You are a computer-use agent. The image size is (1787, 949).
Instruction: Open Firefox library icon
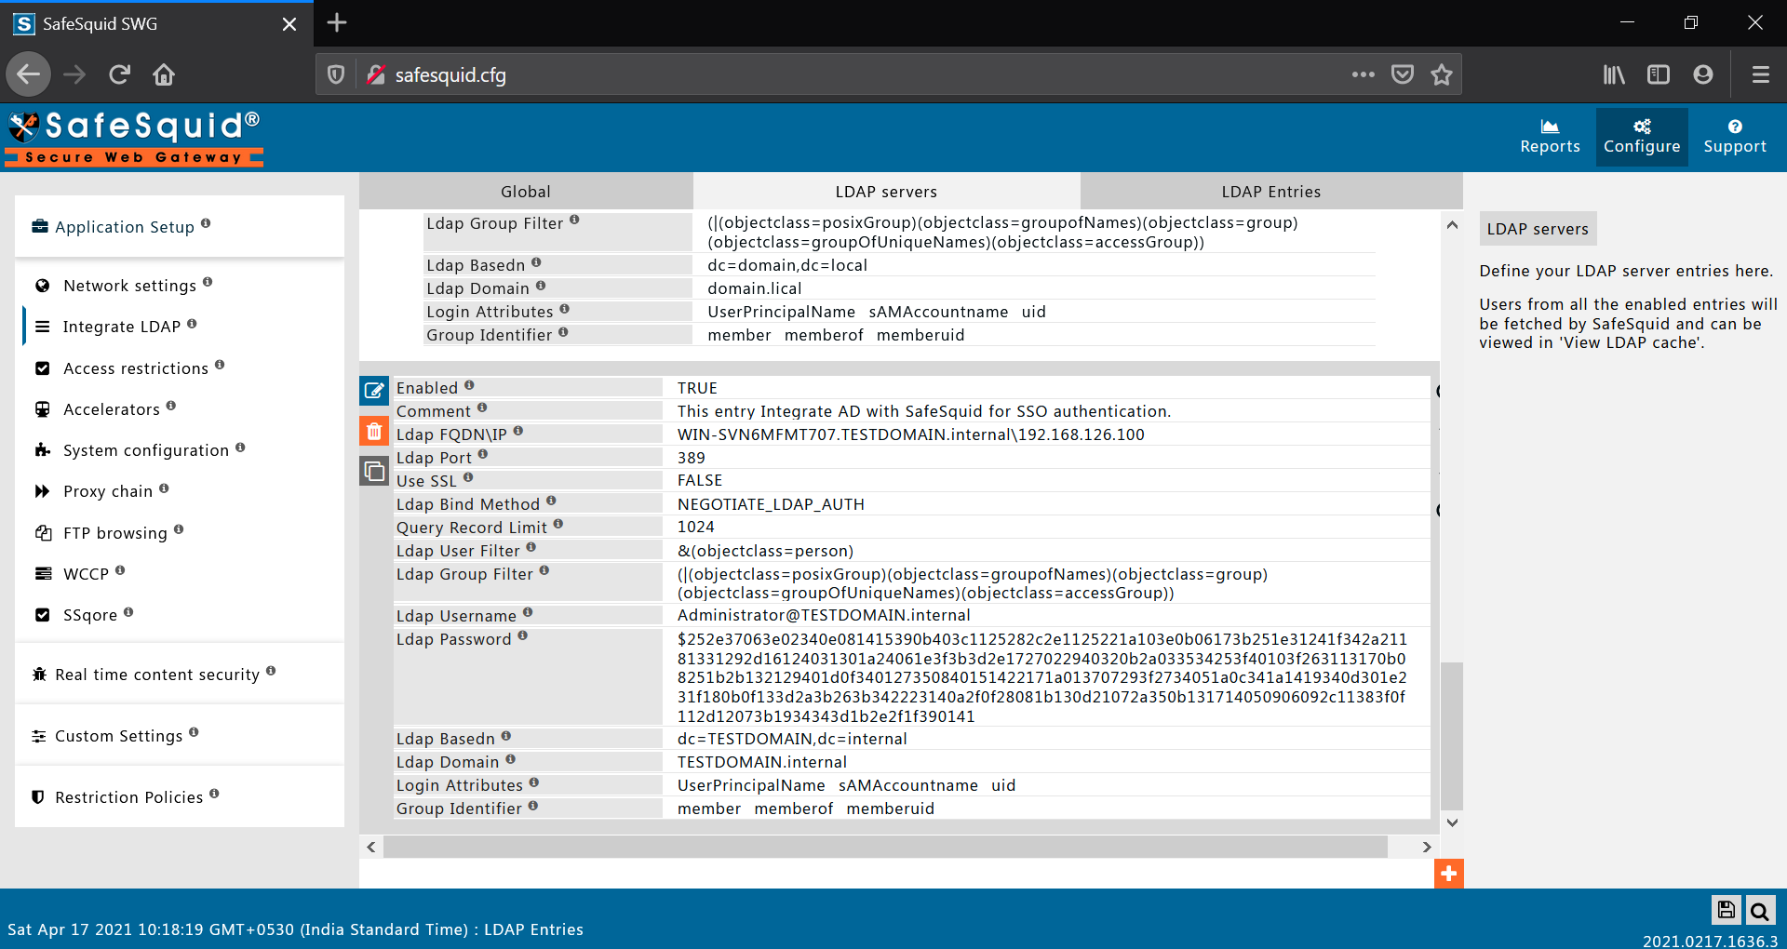tap(1614, 74)
